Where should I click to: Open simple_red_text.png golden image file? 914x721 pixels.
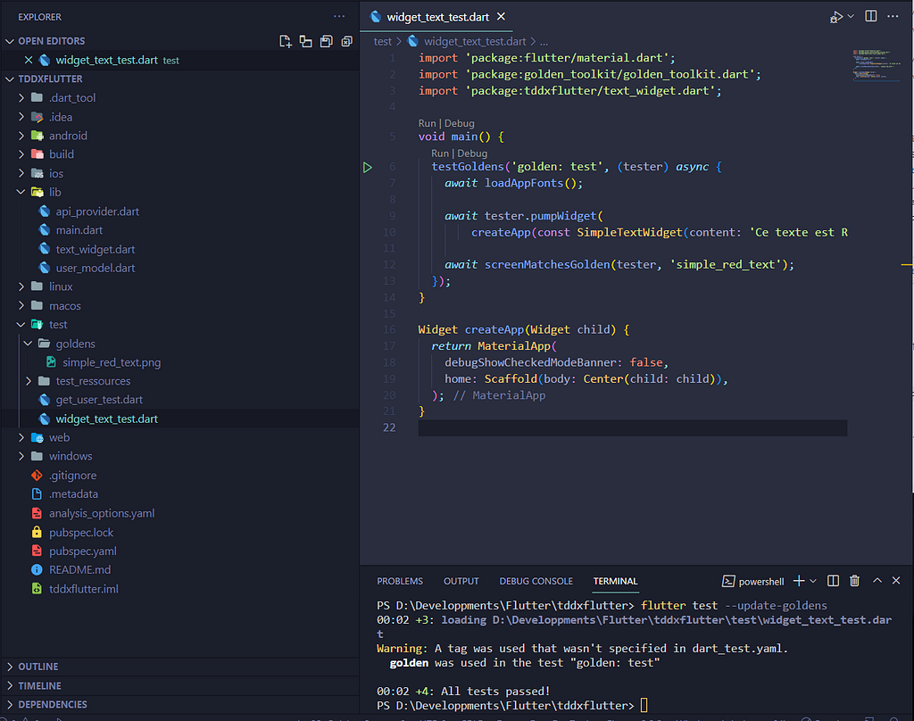click(179, 362)
